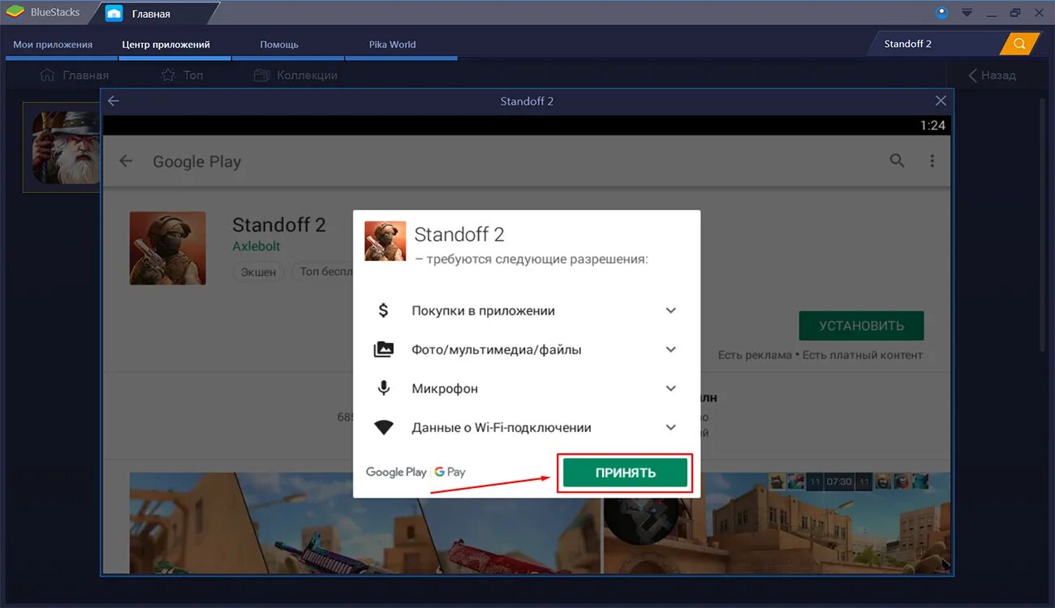The height and width of the screenshot is (608, 1055).
Task: Click the Standoff 2 app icon on store page
Action: click(168, 248)
